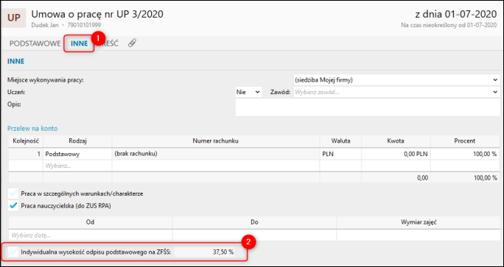This screenshot has height=267, width=504.
Task: Click the contract date z dnia 01-07-2020
Action: (x=456, y=14)
